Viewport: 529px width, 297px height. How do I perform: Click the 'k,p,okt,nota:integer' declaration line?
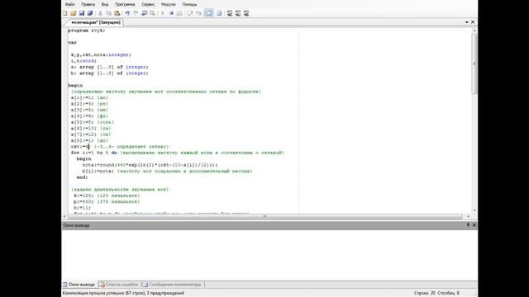click(x=101, y=54)
